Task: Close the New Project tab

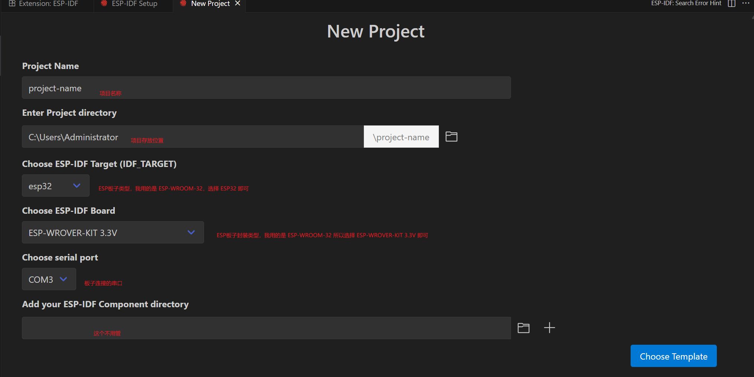Action: pos(238,4)
